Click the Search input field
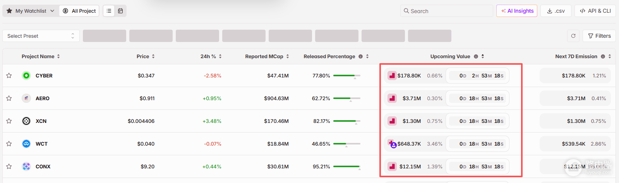The width and height of the screenshot is (619, 183). (x=447, y=11)
